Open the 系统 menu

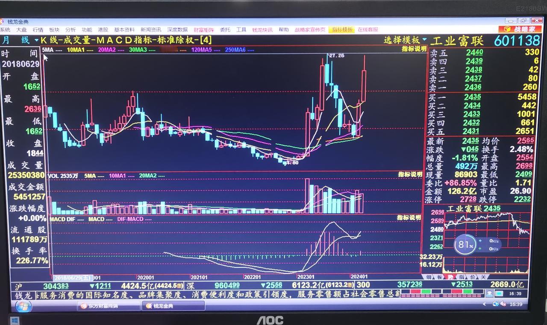pos(5,30)
